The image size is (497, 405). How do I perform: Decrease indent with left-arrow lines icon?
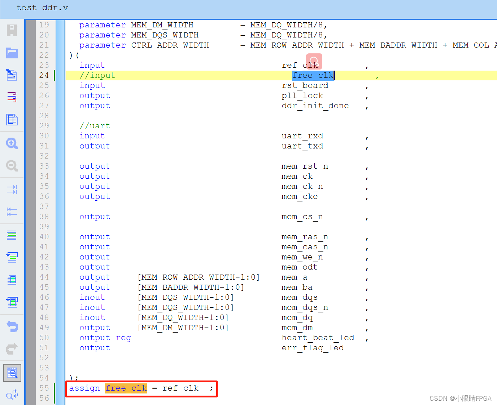(12, 212)
